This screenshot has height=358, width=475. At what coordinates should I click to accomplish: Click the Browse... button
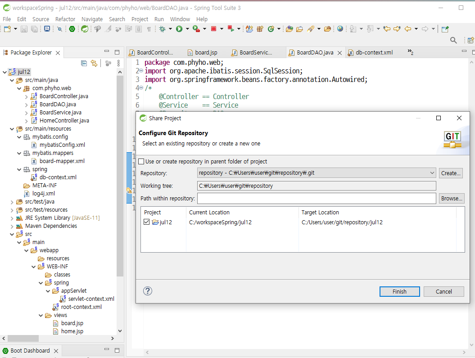tap(452, 198)
